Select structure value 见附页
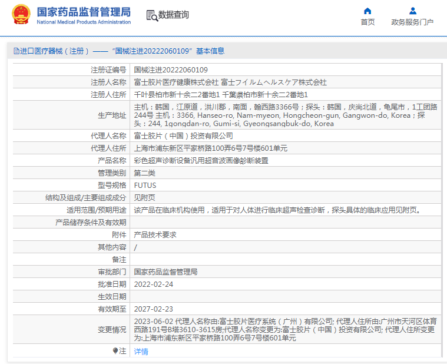 (144, 198)
